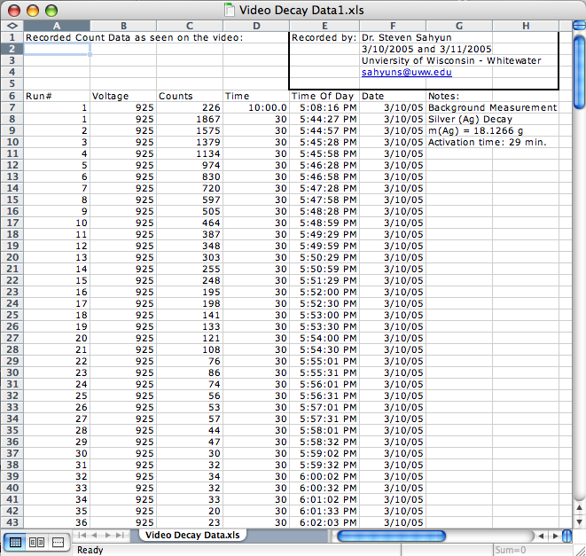Click the counts cell with value 464

pos(190,223)
